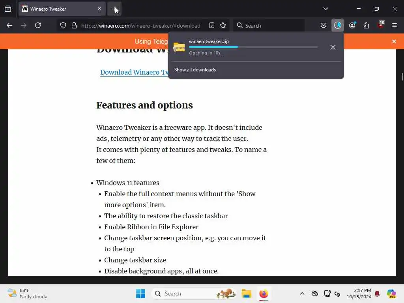
Task: Go back to the previous page
Action: (x=9, y=26)
